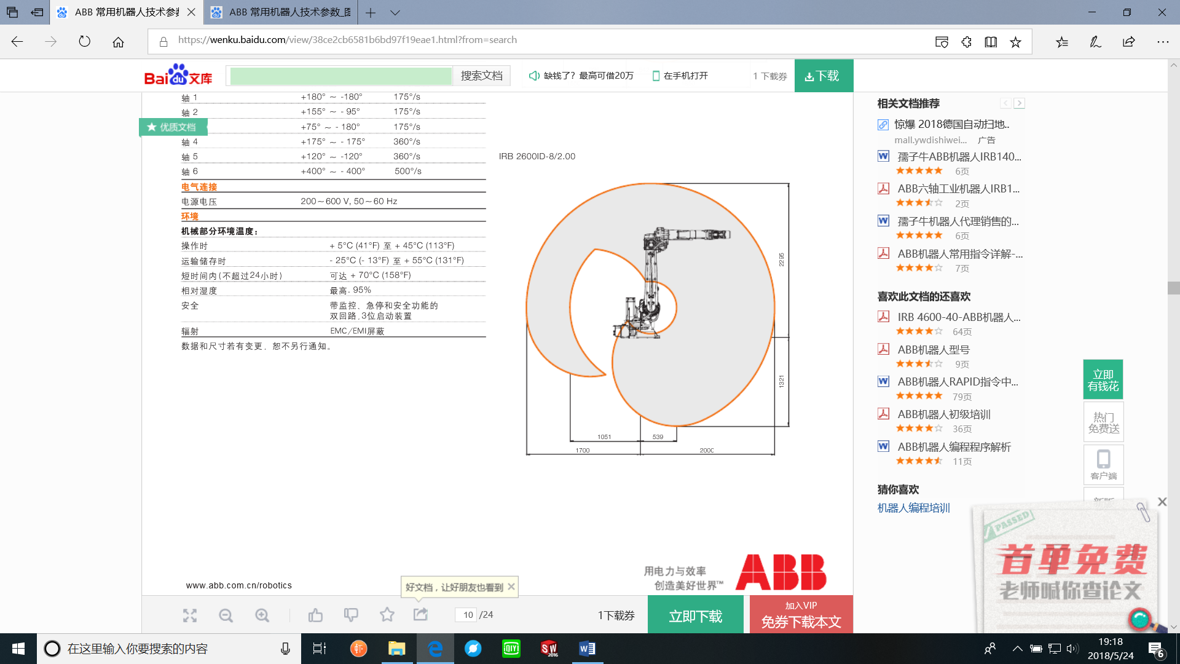This screenshot has height=664, width=1180.
Task: Zoom in the document with plus magnifier
Action: (x=262, y=615)
